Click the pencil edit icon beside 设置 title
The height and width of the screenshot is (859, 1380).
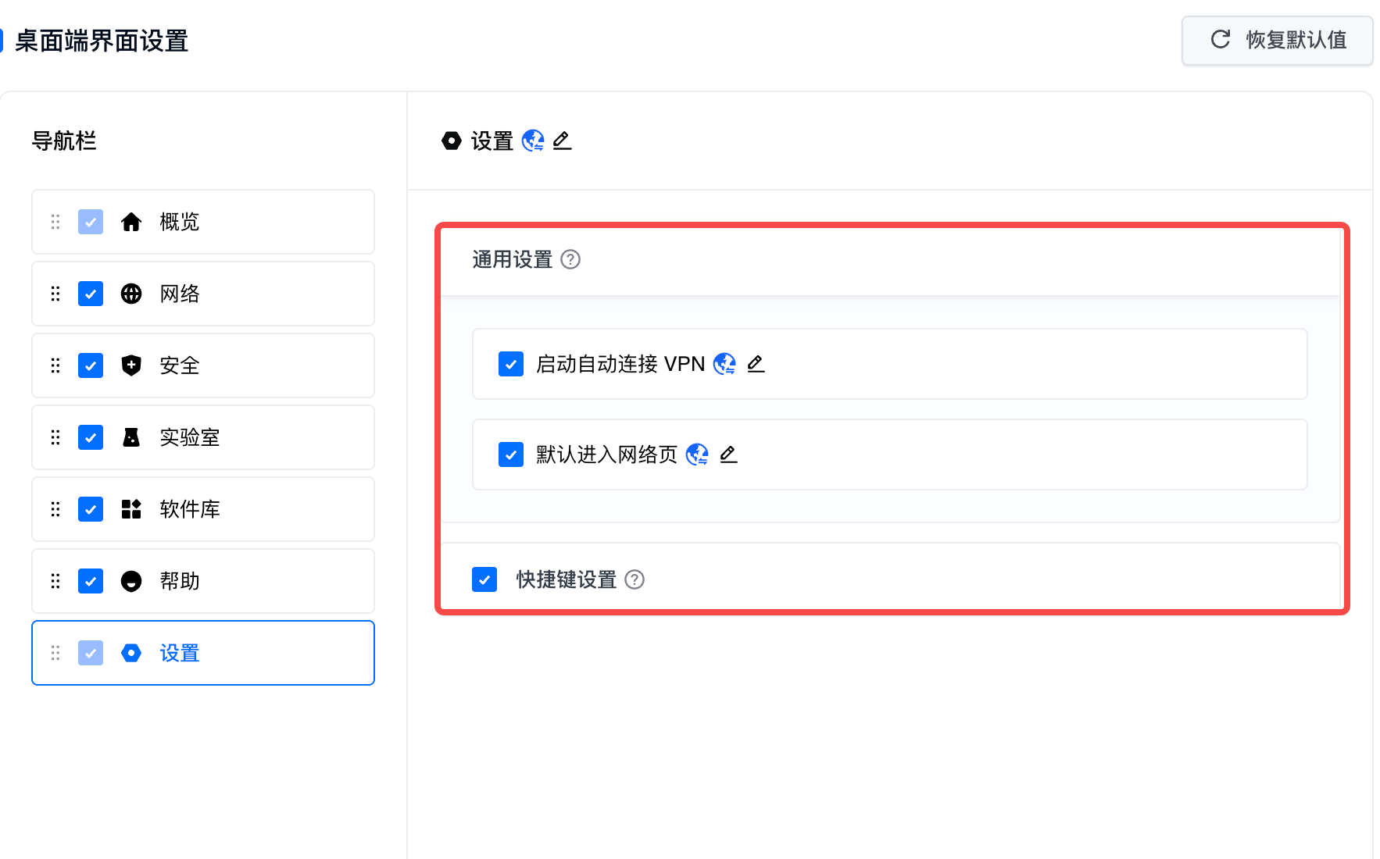(x=562, y=141)
